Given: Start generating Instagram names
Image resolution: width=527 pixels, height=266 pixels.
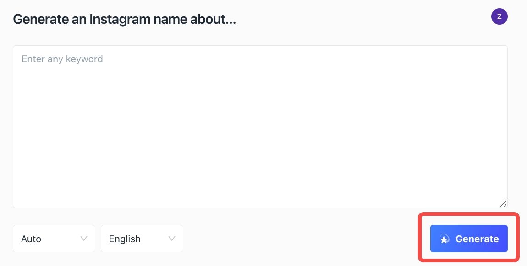Looking at the screenshot, I should [469, 239].
